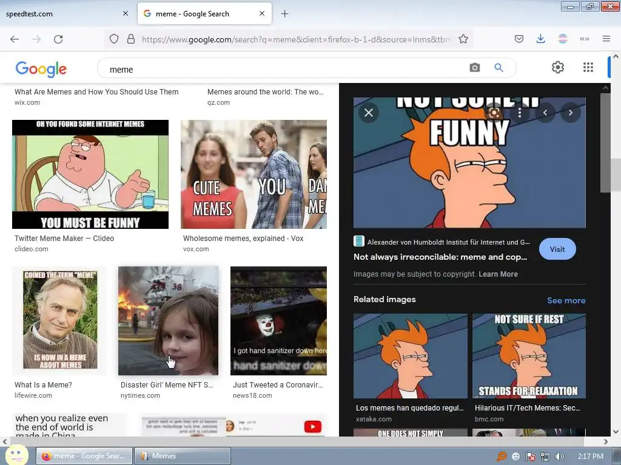Close the image preview panel

click(x=369, y=113)
